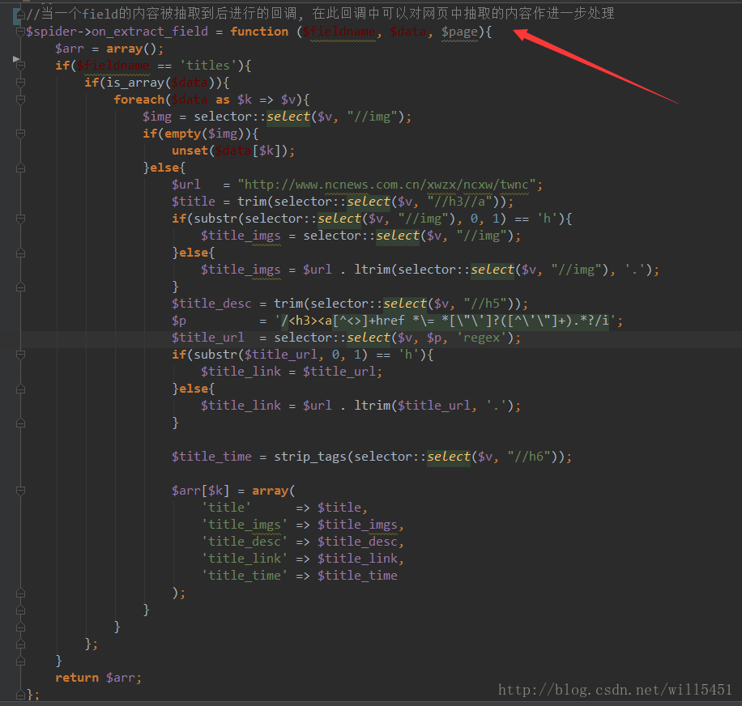Click the $title_desc variable on its assignment line
This screenshot has width=742, height=706.
click(211, 304)
